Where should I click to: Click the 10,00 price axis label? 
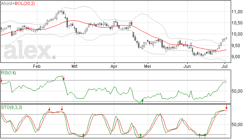237,34
